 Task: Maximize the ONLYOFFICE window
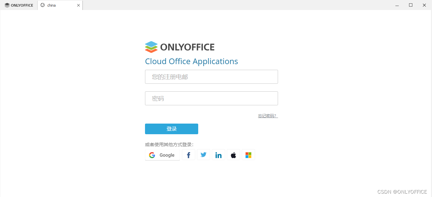click(x=410, y=5)
